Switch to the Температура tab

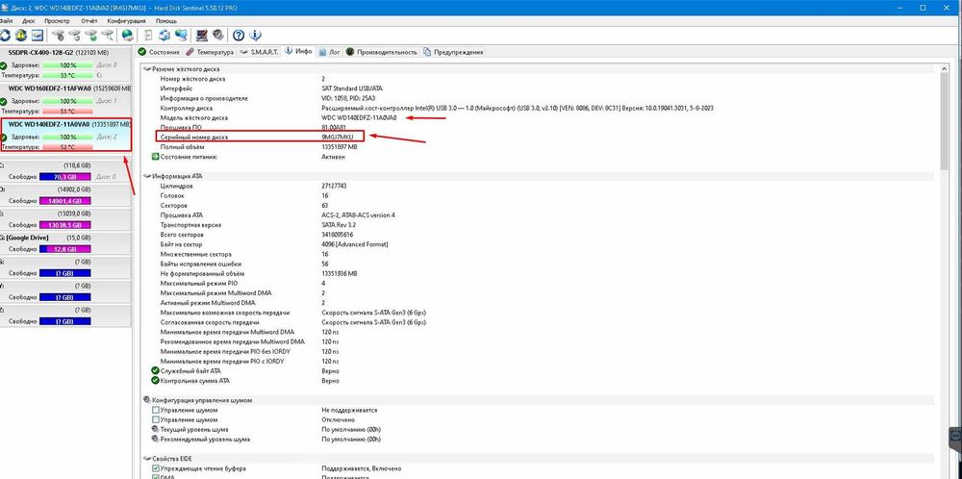[x=210, y=52]
